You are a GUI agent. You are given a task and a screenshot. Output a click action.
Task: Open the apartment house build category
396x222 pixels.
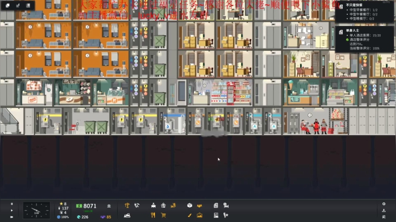[x=163, y=206]
